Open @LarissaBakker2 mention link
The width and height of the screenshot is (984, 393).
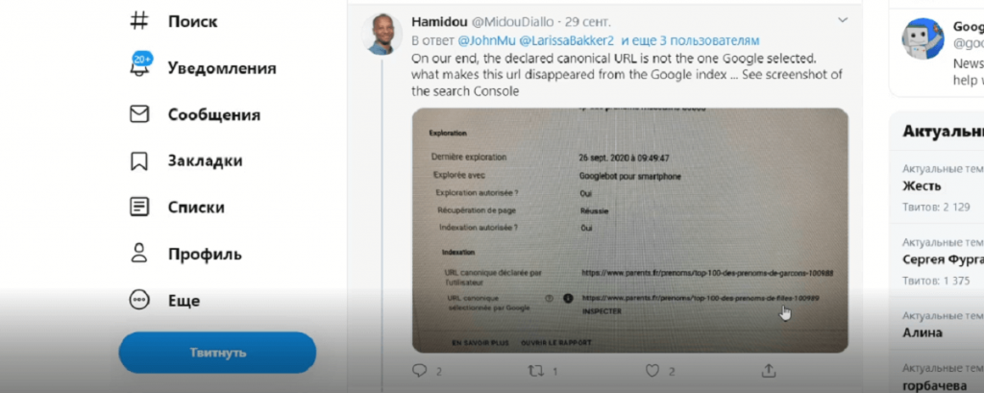566,40
